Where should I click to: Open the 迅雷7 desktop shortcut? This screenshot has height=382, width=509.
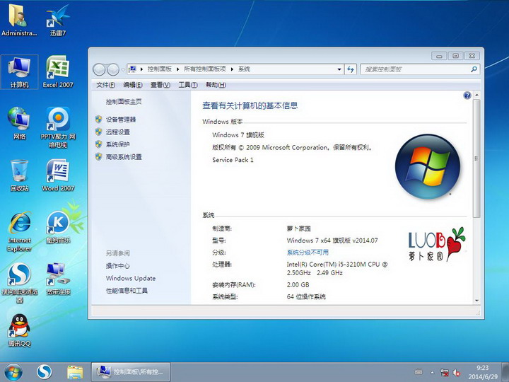(57, 19)
